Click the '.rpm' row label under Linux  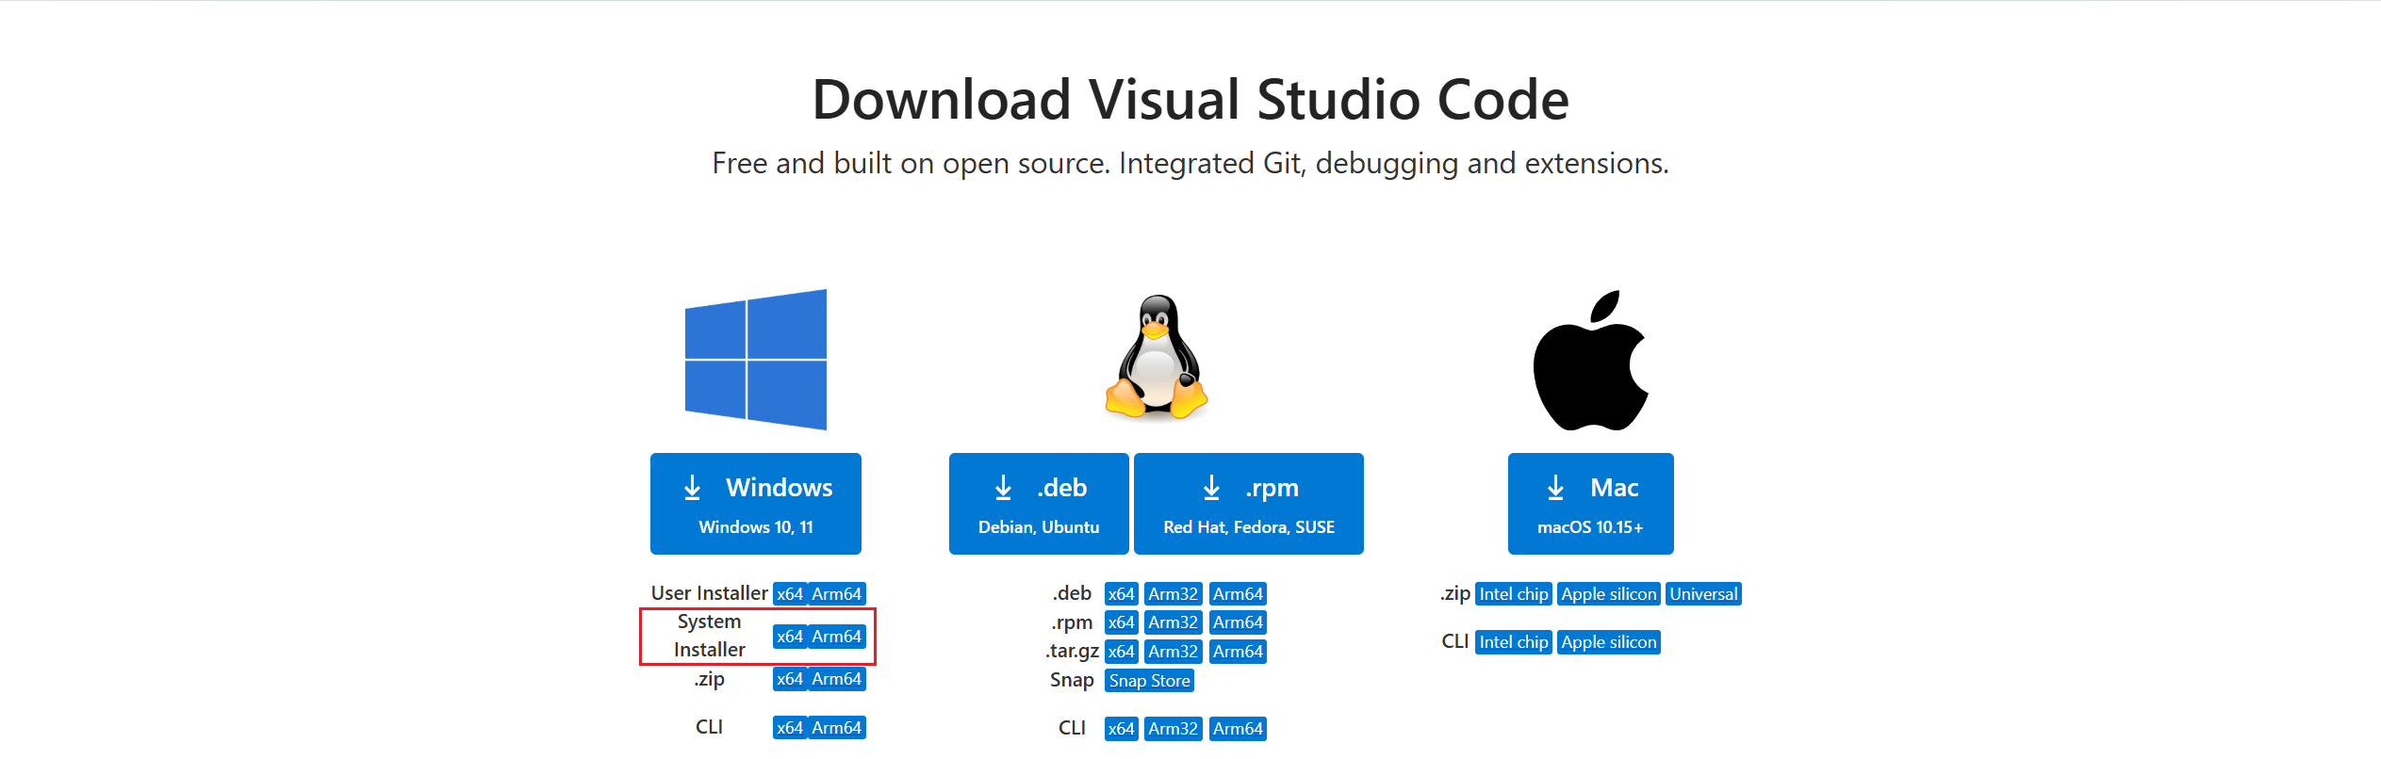click(1072, 622)
